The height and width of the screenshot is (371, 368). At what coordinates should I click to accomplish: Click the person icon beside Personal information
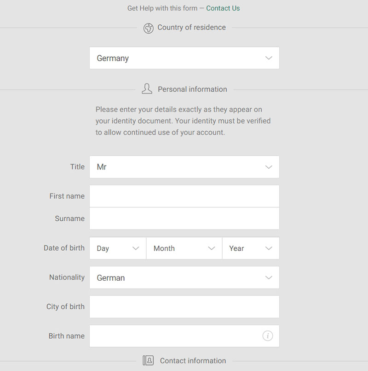pos(147,89)
